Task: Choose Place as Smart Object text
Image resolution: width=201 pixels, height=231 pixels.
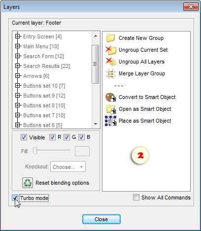Action: [145, 121]
